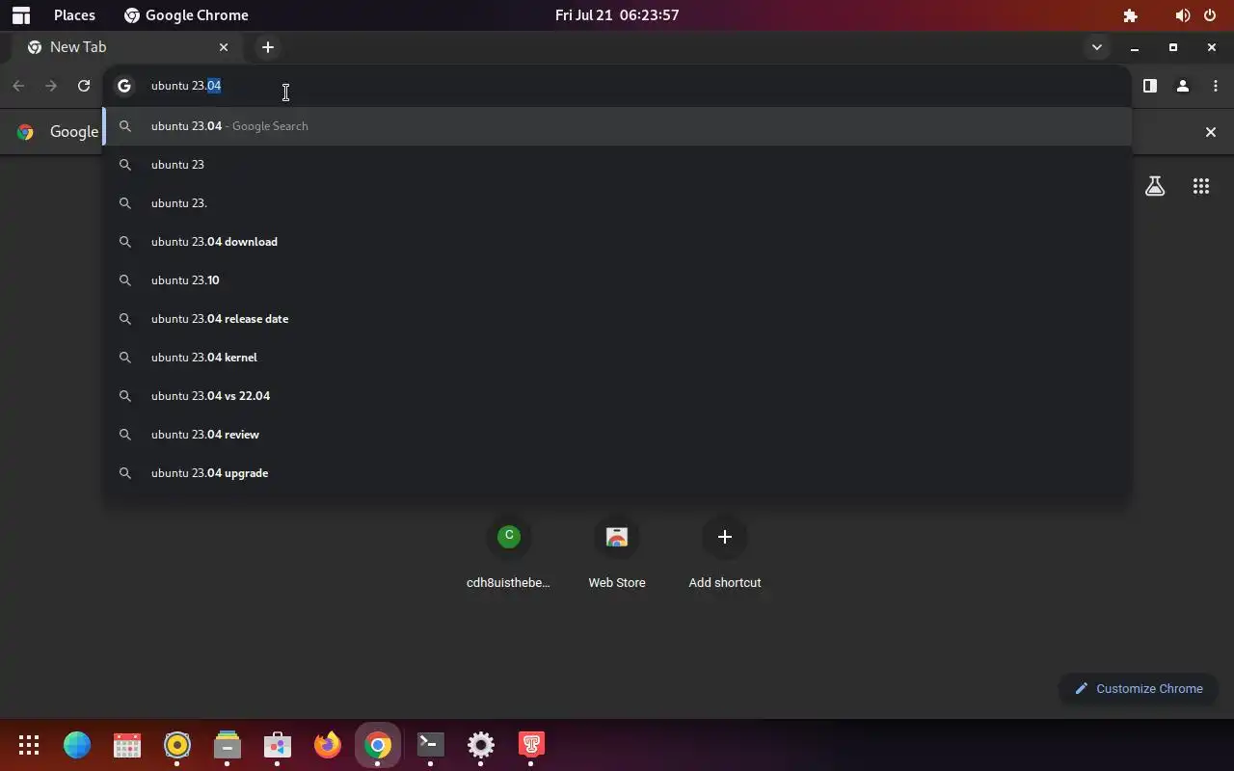The width and height of the screenshot is (1234, 771).
Task: Open the Google Chrome app menu
Action: click(x=186, y=15)
